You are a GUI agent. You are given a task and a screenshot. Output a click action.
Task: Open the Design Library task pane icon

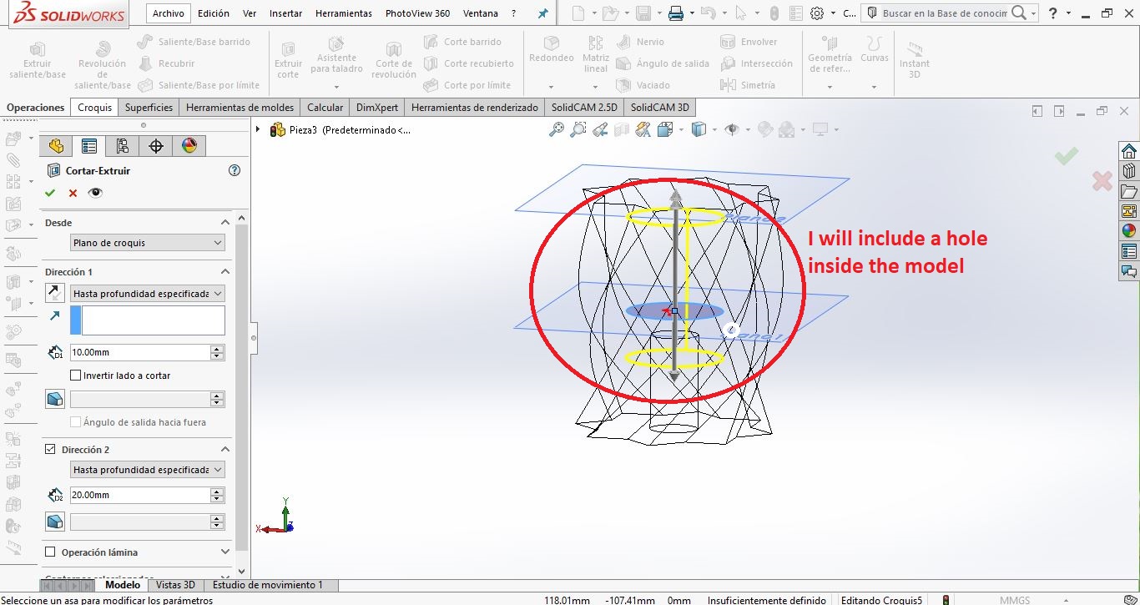(1129, 171)
